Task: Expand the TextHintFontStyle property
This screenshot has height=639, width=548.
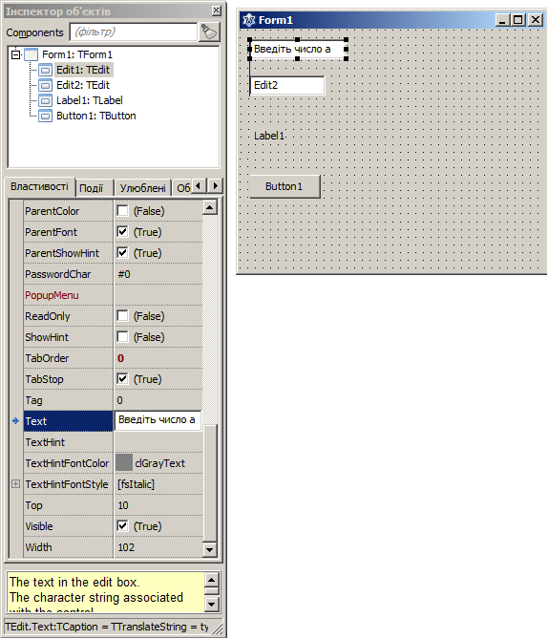Action: coord(15,483)
